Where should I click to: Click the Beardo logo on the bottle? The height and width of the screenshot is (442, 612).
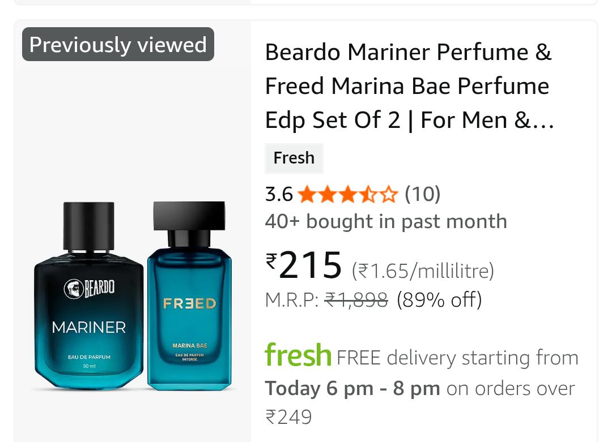90,289
